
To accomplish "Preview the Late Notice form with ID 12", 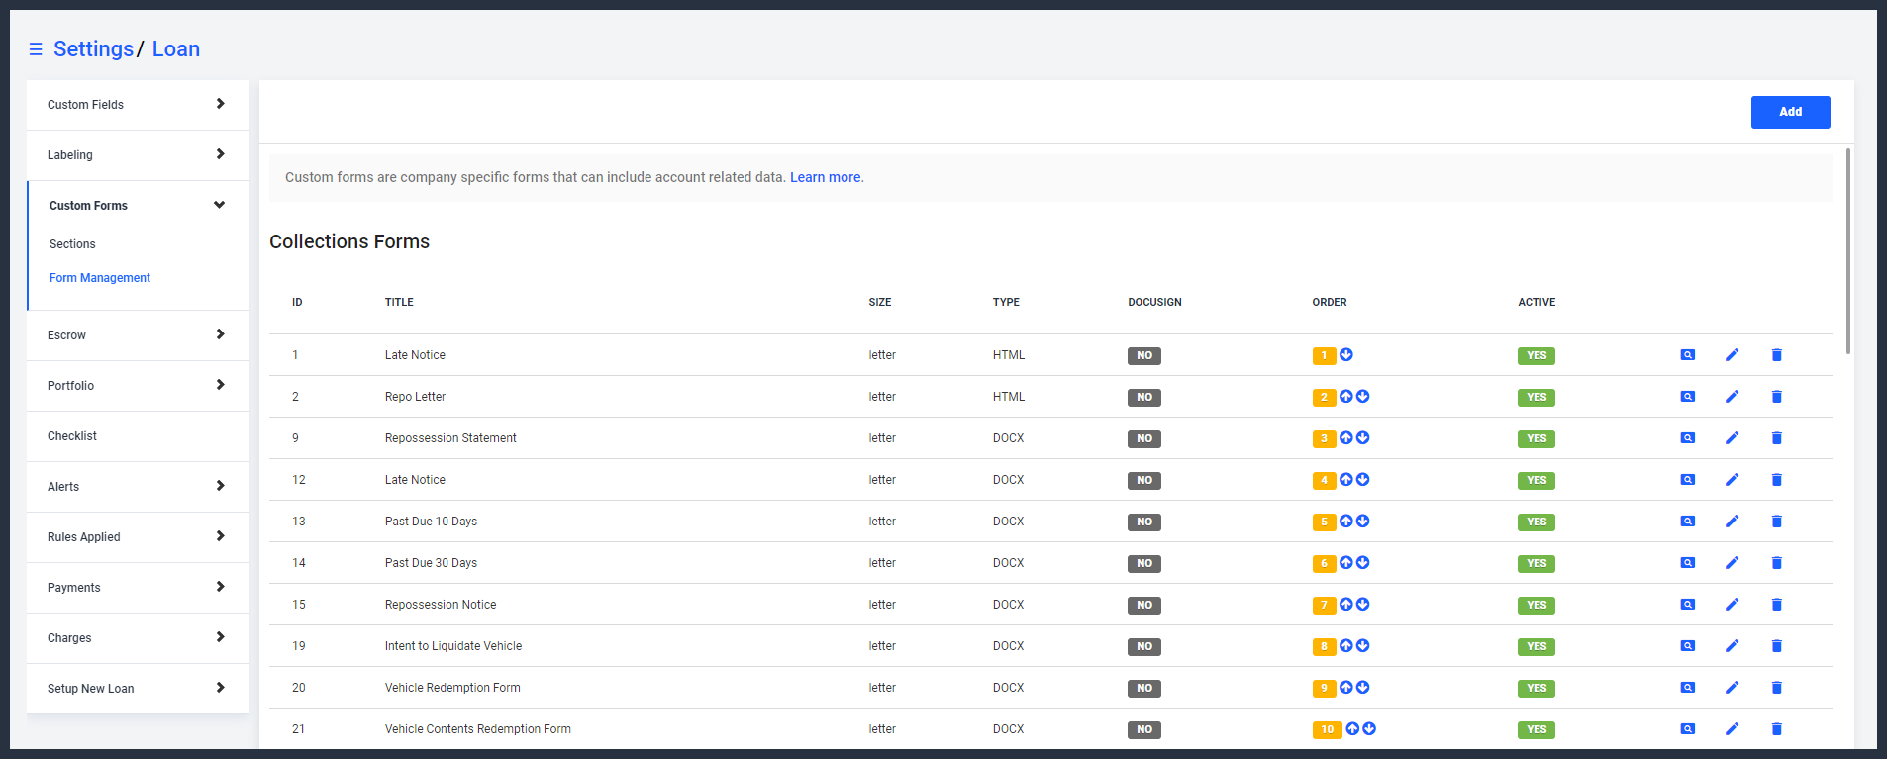I will coord(1688,480).
